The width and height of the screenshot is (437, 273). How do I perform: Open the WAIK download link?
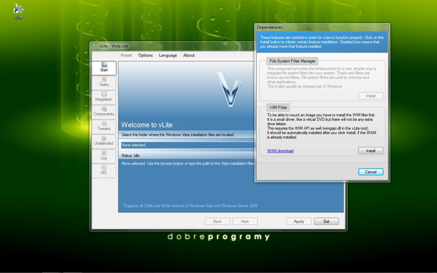tap(280, 151)
